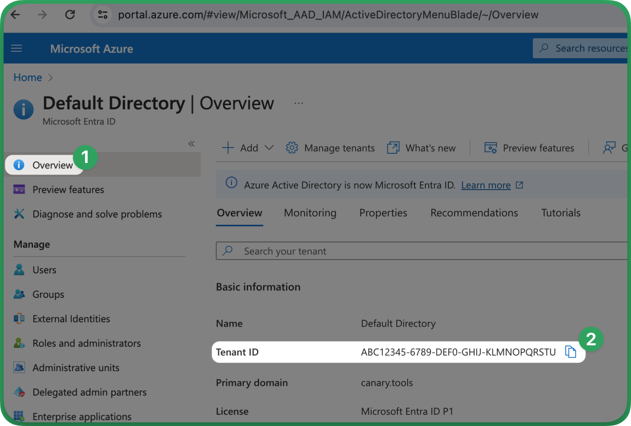The width and height of the screenshot is (631, 426).
Task: Click the external link icon after Learn more
Action: [x=519, y=185]
